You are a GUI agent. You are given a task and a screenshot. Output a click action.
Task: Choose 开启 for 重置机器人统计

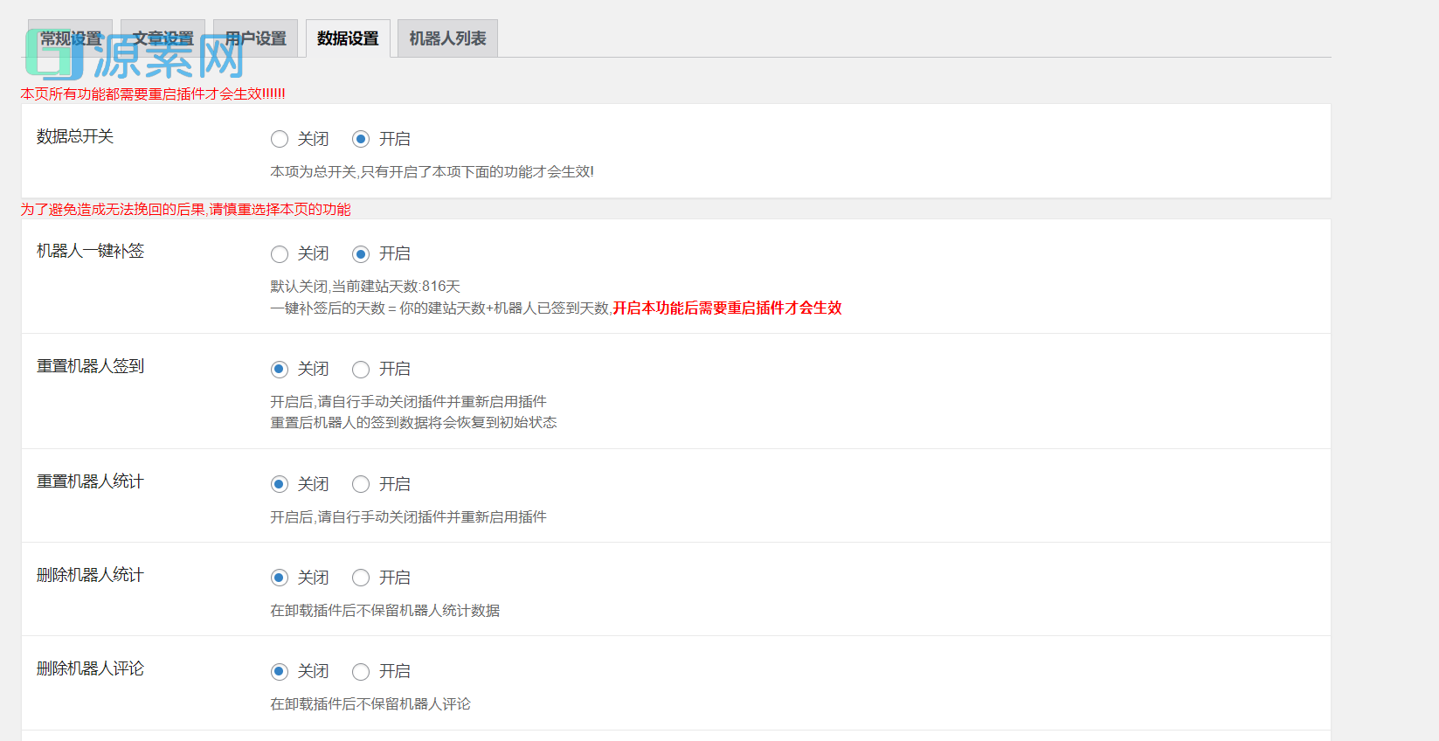point(361,484)
